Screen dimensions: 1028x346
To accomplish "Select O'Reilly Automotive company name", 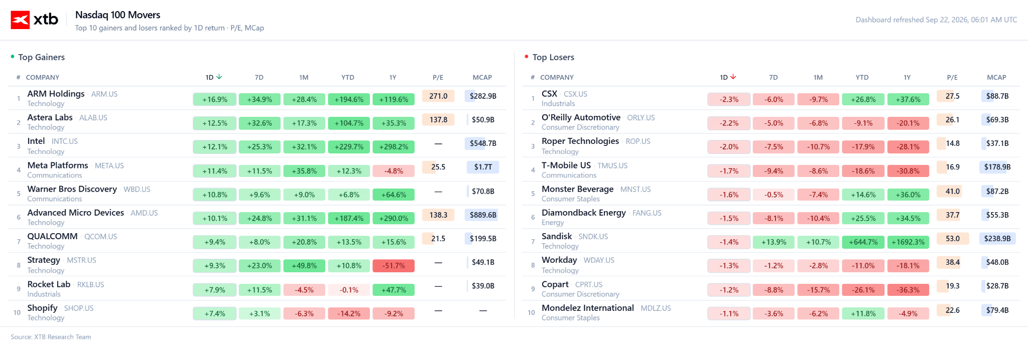I will (581, 117).
